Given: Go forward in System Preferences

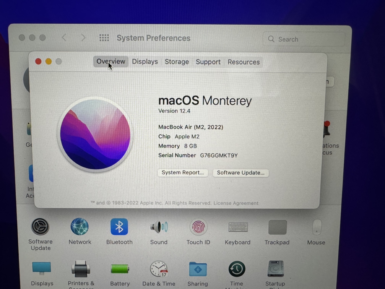Looking at the screenshot, I should point(83,37).
